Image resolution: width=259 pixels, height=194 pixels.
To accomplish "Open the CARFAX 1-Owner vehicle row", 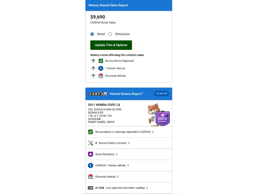I will 110,165.
